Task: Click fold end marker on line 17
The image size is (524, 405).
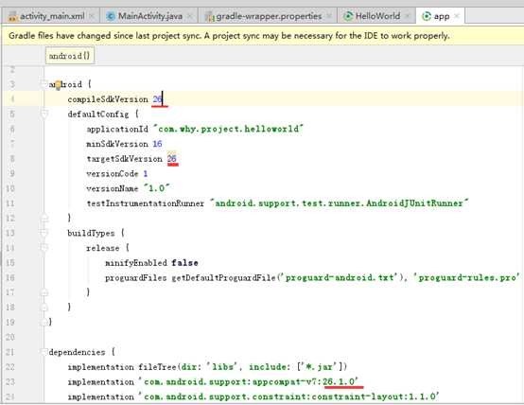Action: pyautogui.click(x=44, y=292)
